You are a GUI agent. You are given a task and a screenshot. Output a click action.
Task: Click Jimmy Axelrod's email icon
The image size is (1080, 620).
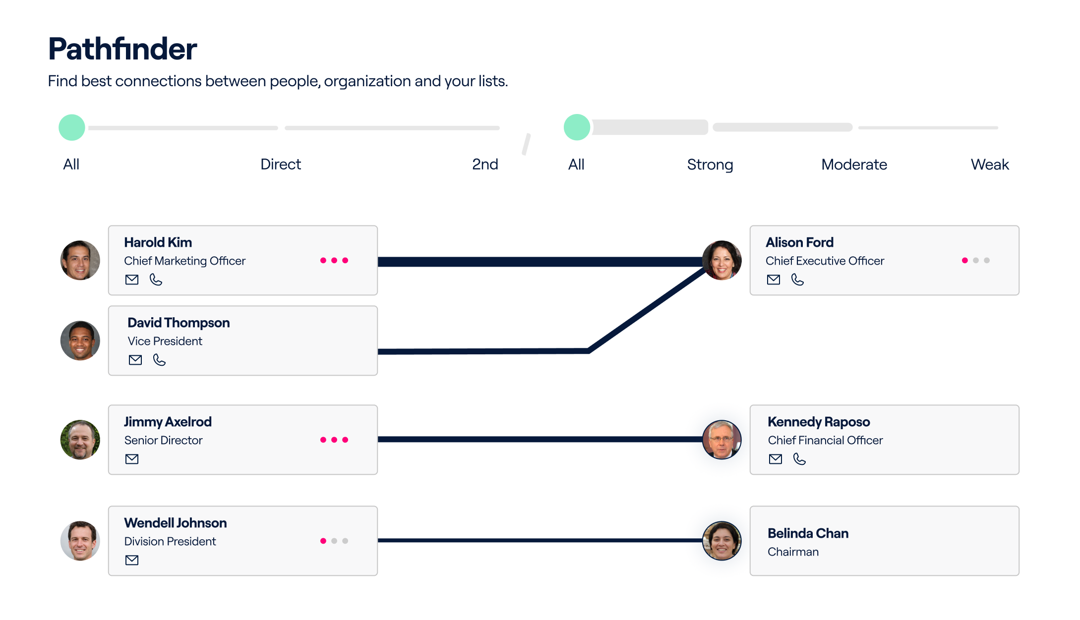coord(132,459)
